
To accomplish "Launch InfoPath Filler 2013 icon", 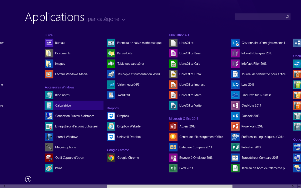I will click(235, 64).
